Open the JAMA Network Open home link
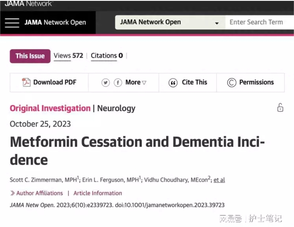The height and width of the screenshot is (227, 294). [55, 22]
